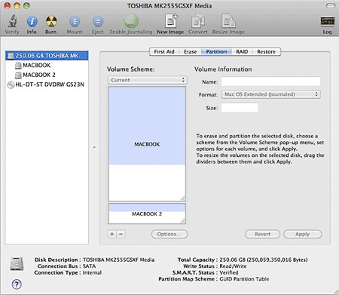This screenshot has height=295, width=339.
Task: Click the Connection Type Internal value
Action: pyautogui.click(x=92, y=272)
